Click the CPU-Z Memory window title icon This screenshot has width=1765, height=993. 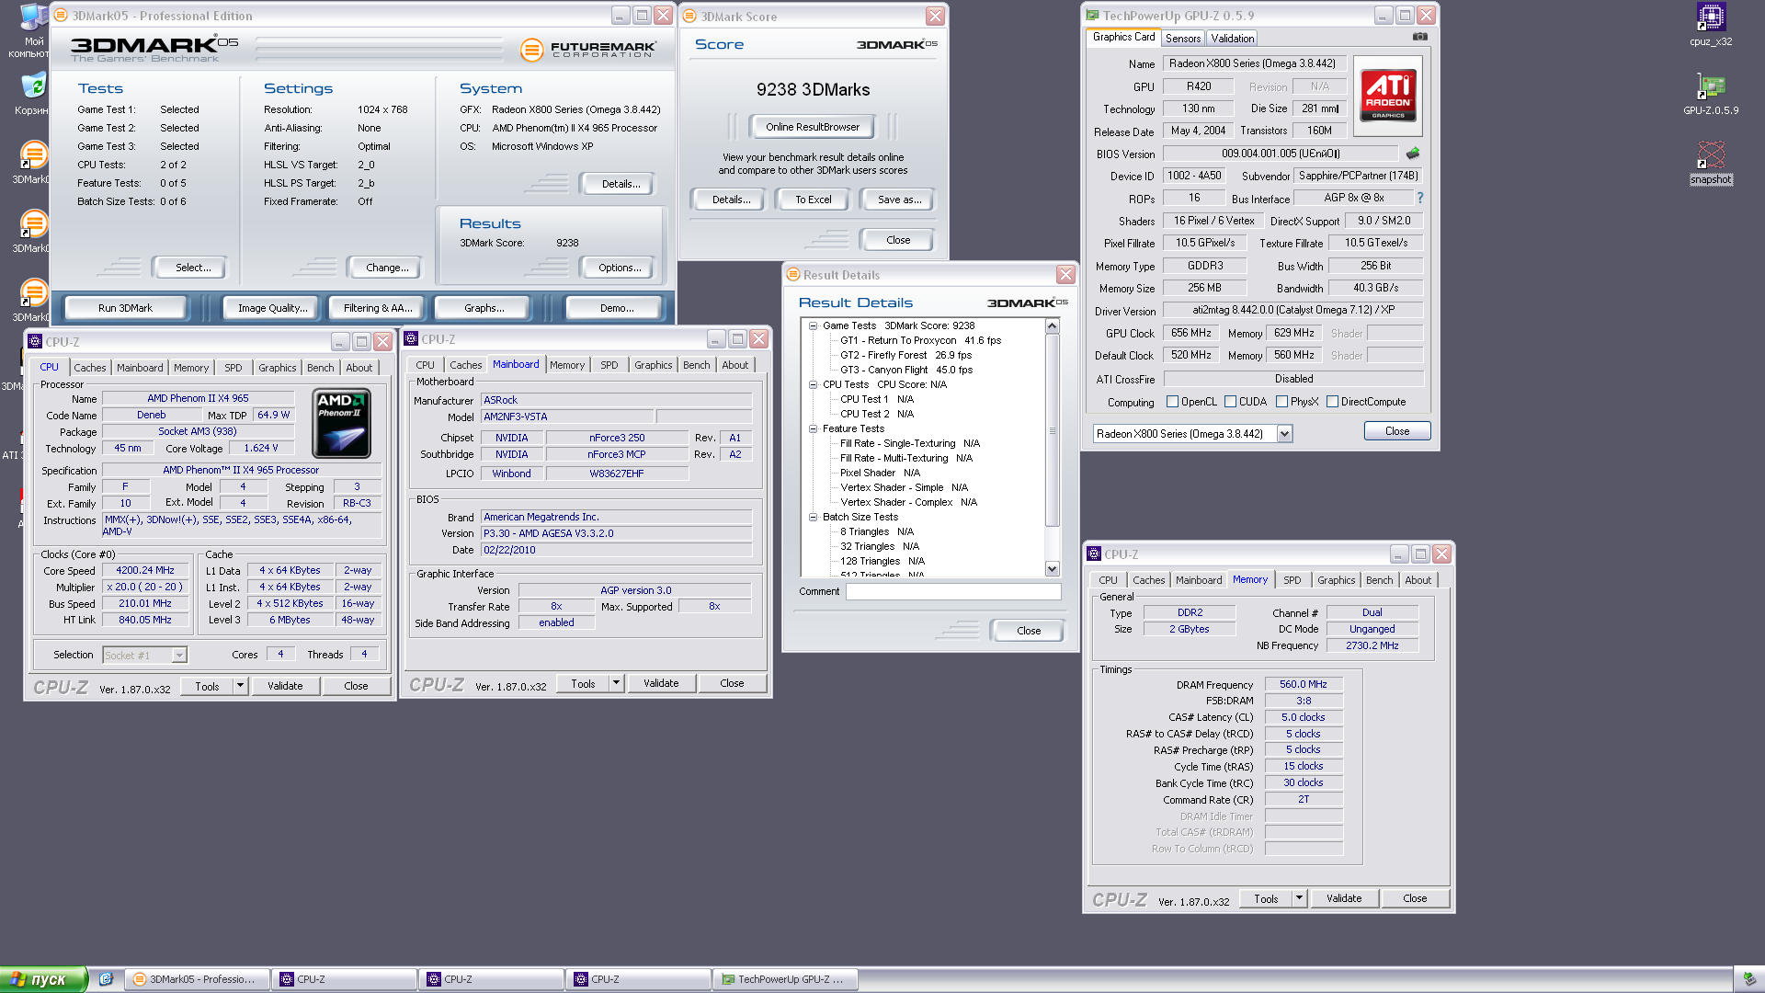pyautogui.click(x=1094, y=554)
